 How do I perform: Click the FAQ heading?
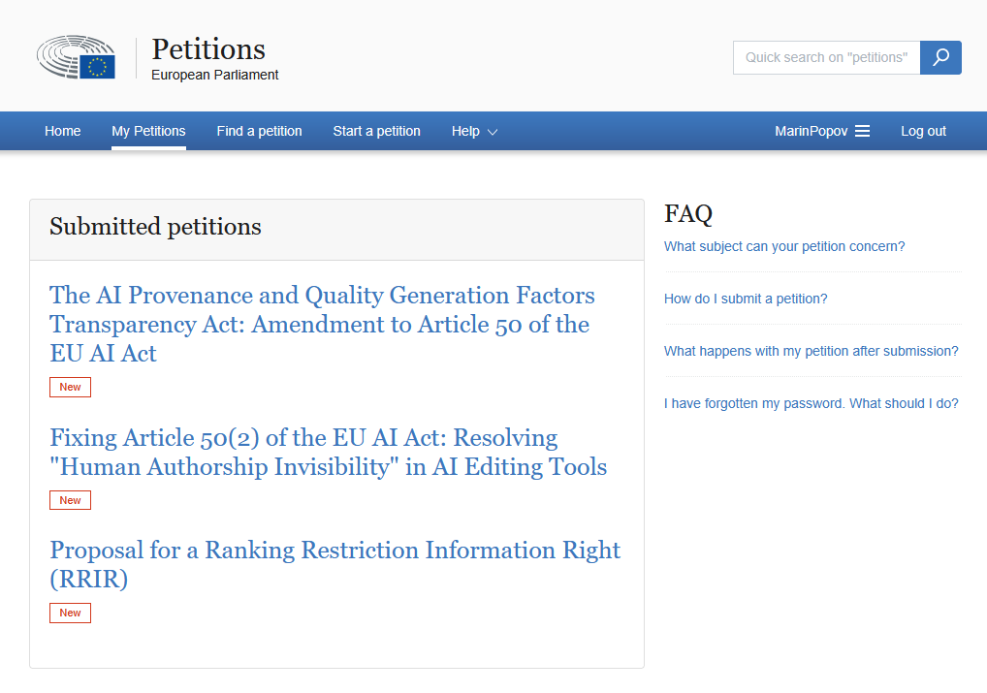tap(688, 213)
